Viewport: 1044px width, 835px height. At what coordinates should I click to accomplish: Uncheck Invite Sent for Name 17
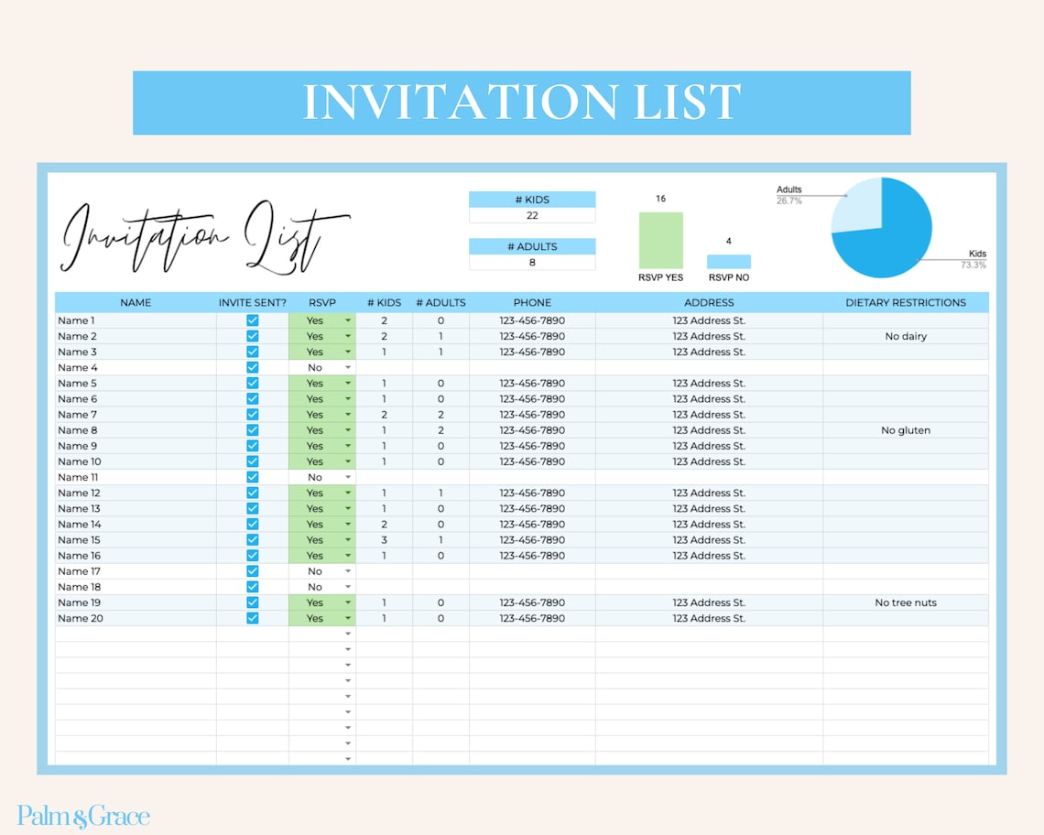pyautogui.click(x=251, y=570)
